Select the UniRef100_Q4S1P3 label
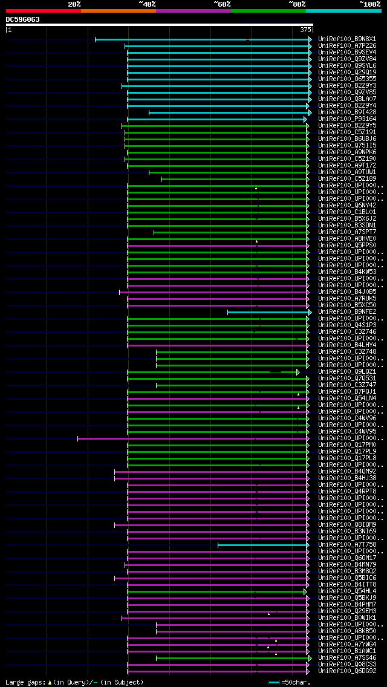This screenshot has height=687, width=387. click(347, 325)
